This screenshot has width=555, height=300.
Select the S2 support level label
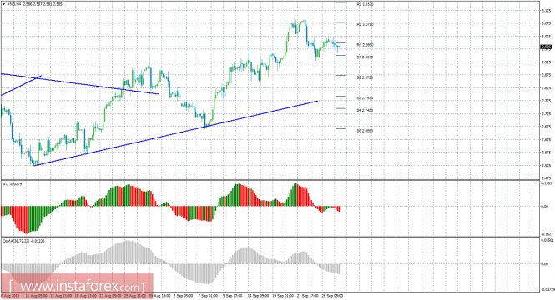click(x=365, y=77)
